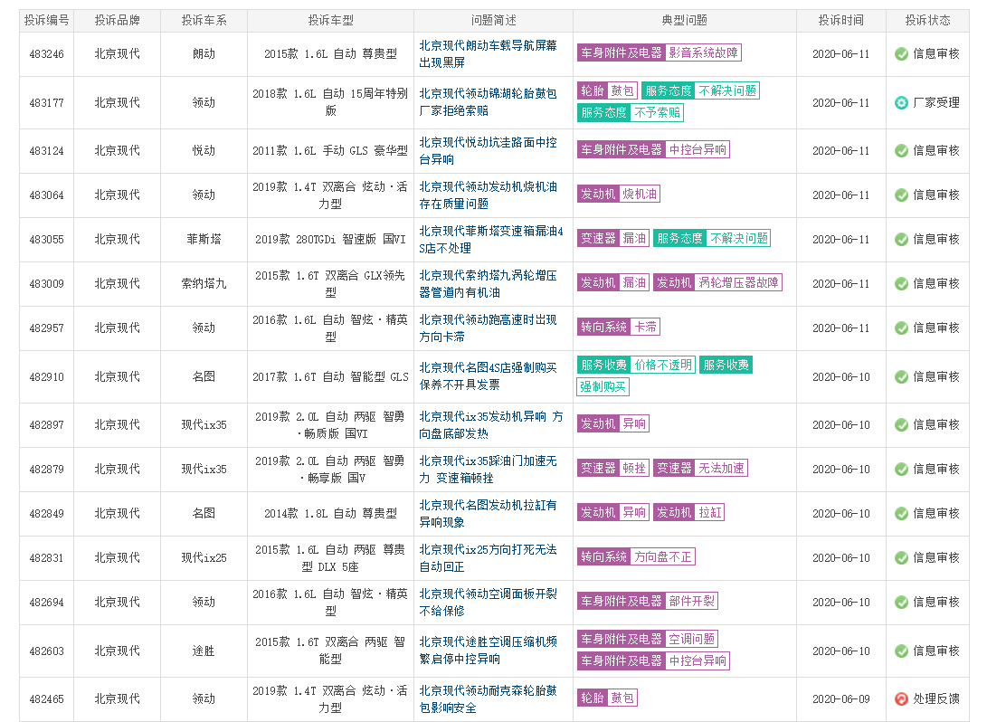Click the 空调问题 tag
Viewport: 987px width, 722px height.
(692, 640)
